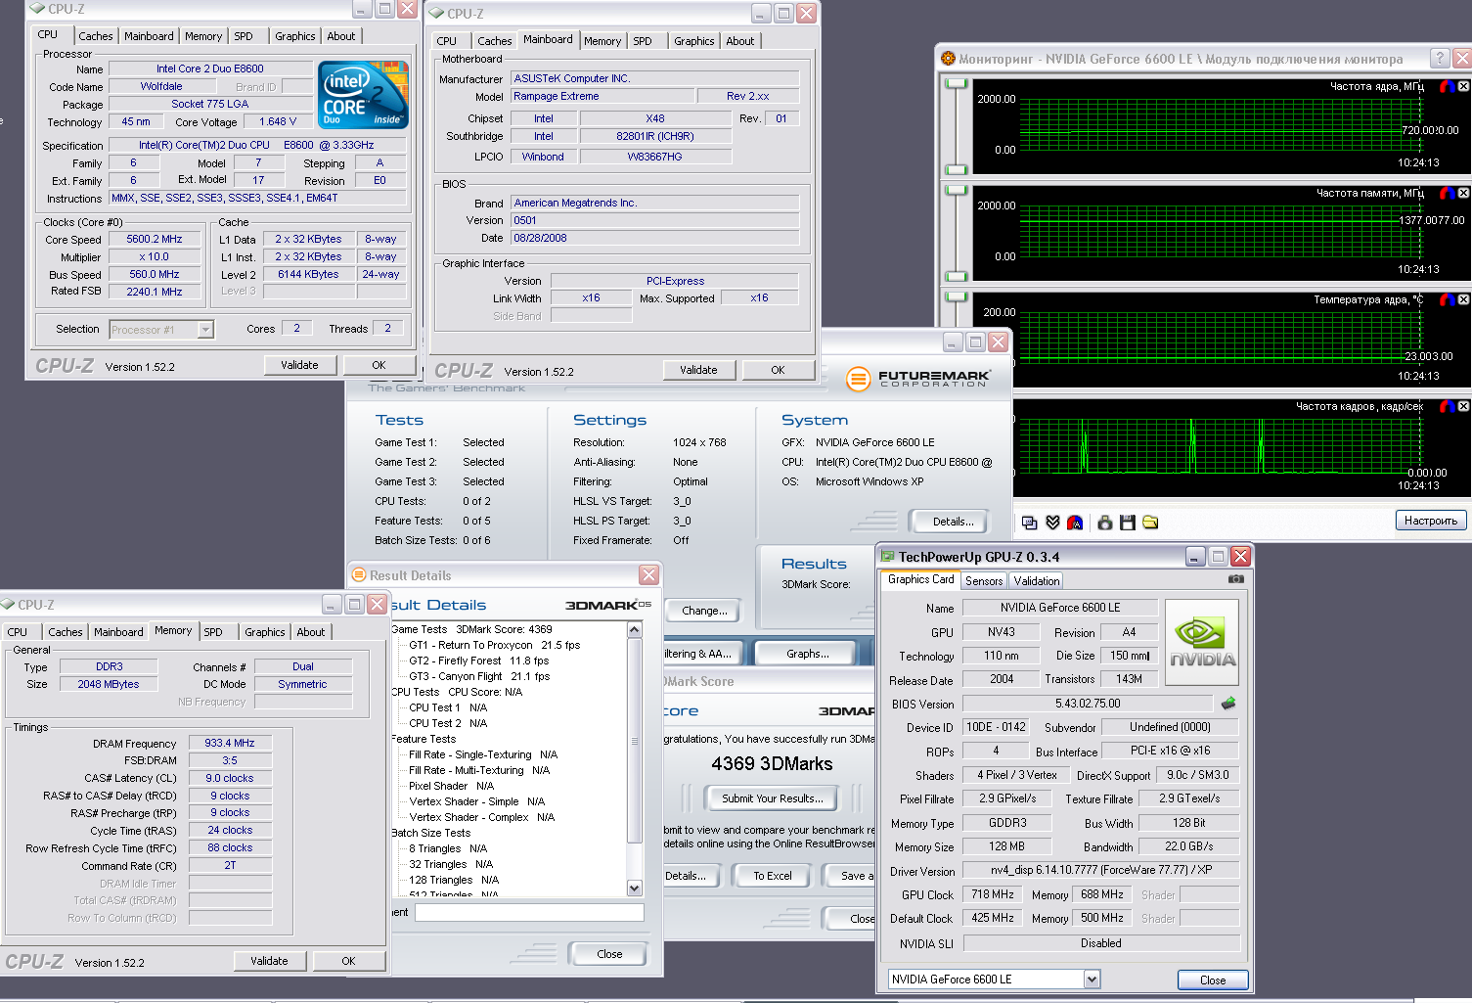Click the double chevron icon in monitoring toolbar
This screenshot has width=1472, height=1003.
click(1052, 523)
